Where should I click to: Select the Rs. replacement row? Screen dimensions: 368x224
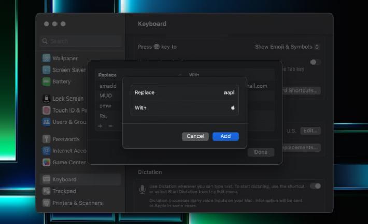tap(103, 116)
